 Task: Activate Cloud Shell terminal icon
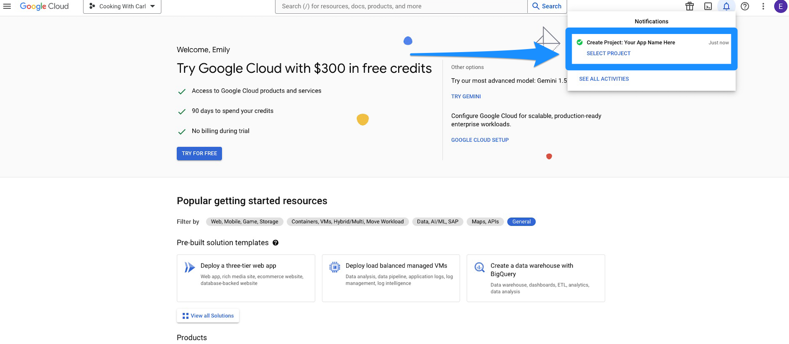tap(708, 6)
